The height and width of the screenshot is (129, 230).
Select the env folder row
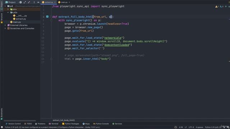pos(22,9)
